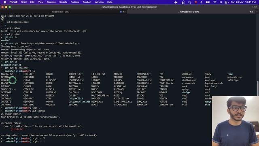Click the SAME SNAKE.txt file name

coord(123,102)
